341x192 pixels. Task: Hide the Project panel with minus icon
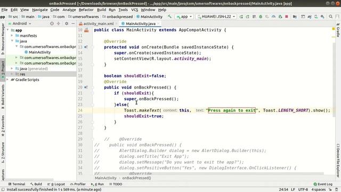pyautogui.click(x=73, y=23)
